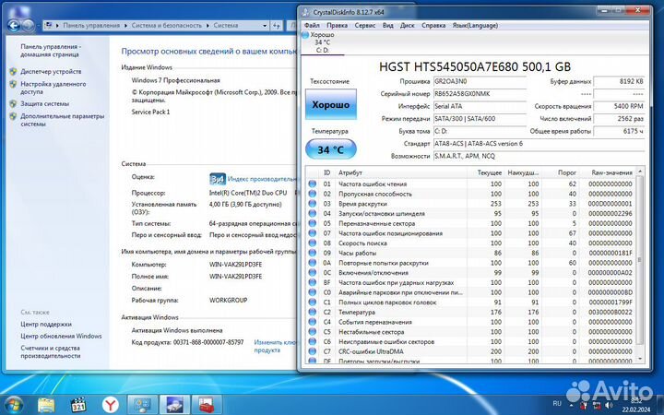Click the RU language indicator in tray
The image size is (664, 415).
pos(557,403)
